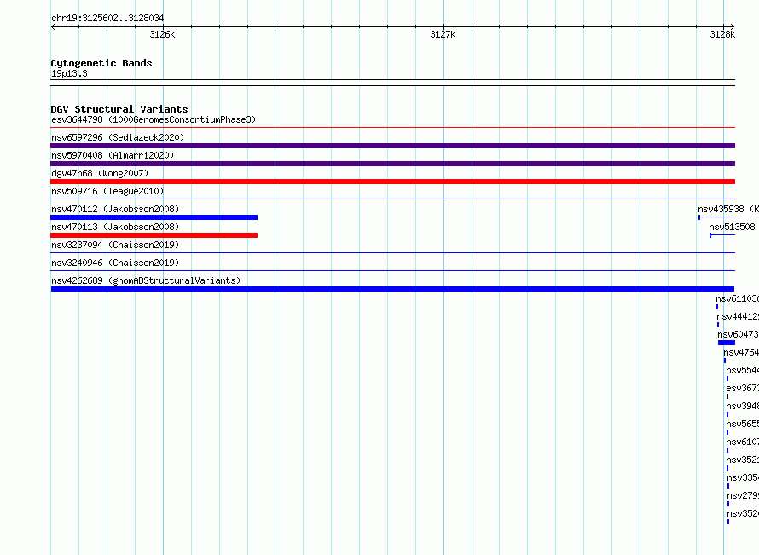759x555 pixels.
Task: Click the red bar under dgv47n68
Action: [392, 182]
